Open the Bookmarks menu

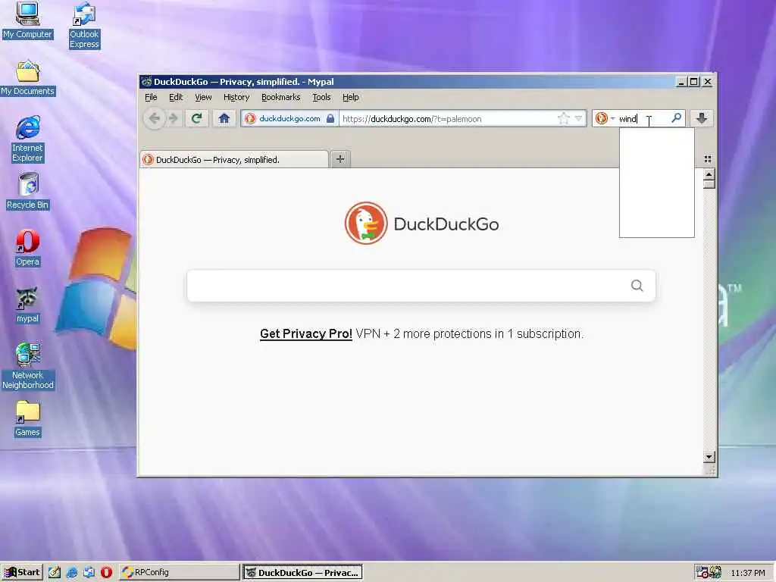click(x=280, y=97)
